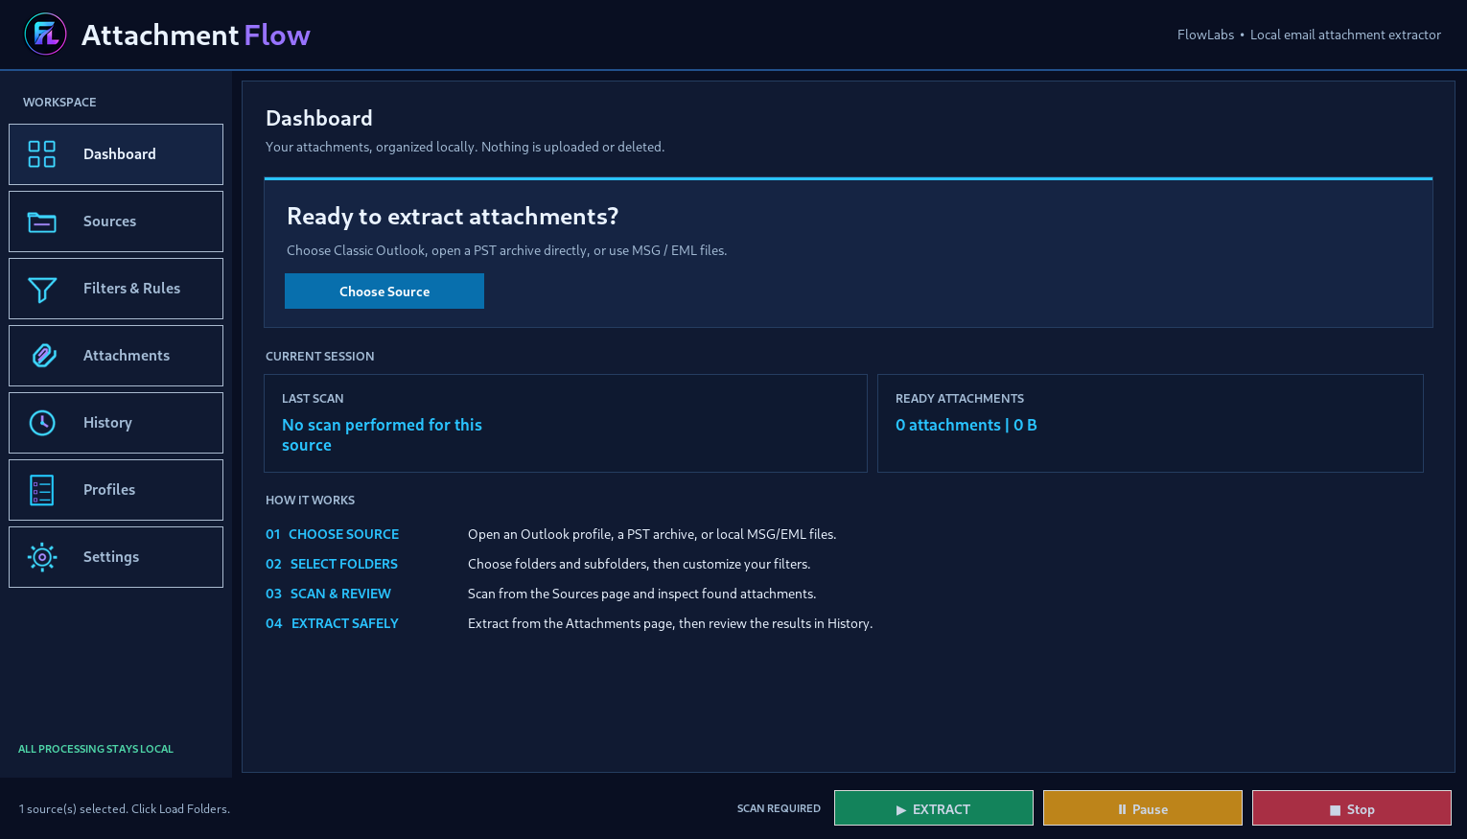Click the Ready Attachments card
Image resolution: width=1467 pixels, height=839 pixels.
pos(1151,423)
